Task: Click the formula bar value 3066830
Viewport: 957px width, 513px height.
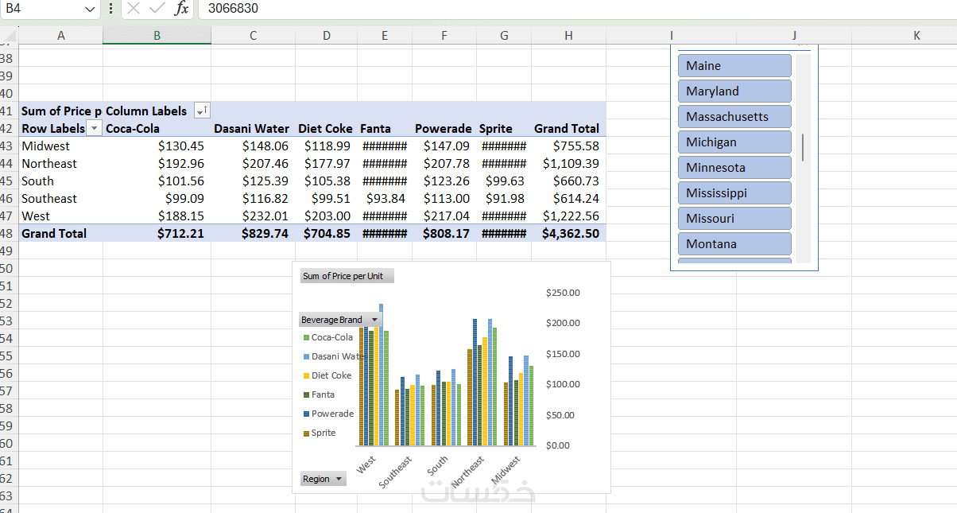Action: click(x=233, y=9)
